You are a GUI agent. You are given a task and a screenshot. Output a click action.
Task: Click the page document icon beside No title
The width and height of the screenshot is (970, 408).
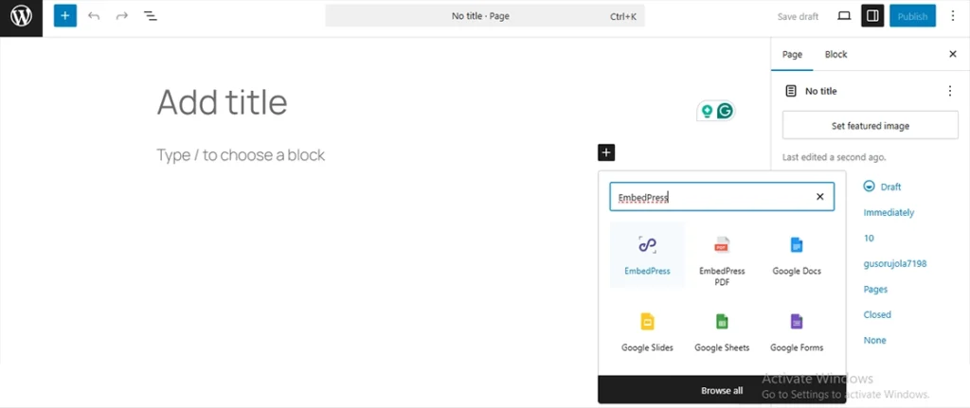791,91
